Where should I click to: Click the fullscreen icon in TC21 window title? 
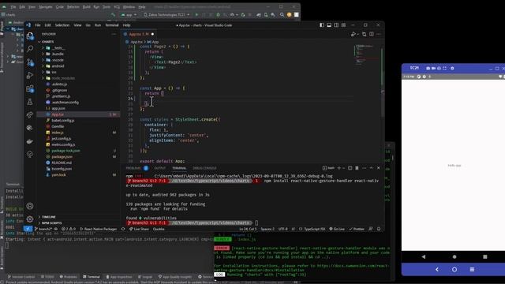tap(445, 69)
